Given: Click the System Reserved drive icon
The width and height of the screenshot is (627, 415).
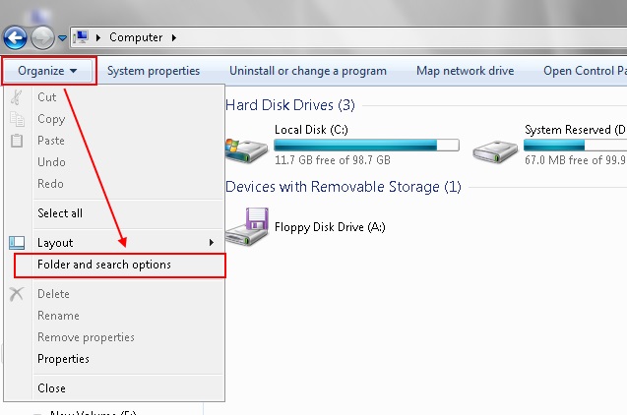Looking at the screenshot, I should (495, 148).
